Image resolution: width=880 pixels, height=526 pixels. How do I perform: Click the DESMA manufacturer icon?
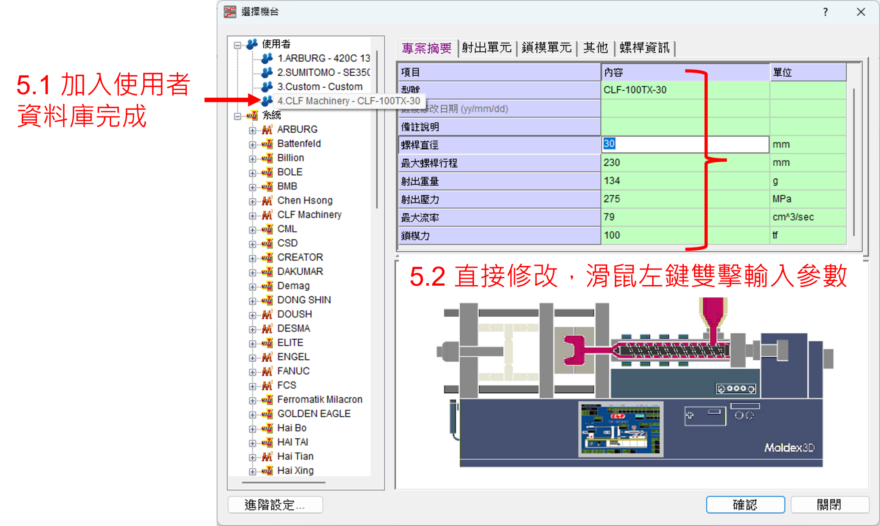[x=267, y=328]
